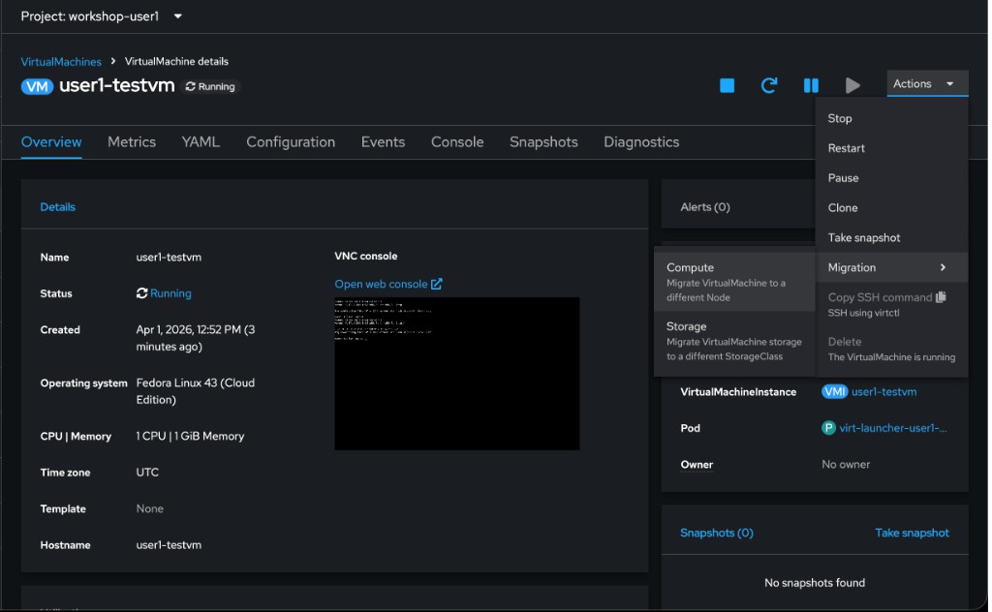Select Clone from the Actions menu
The width and height of the screenshot is (992, 612).
pyautogui.click(x=842, y=207)
